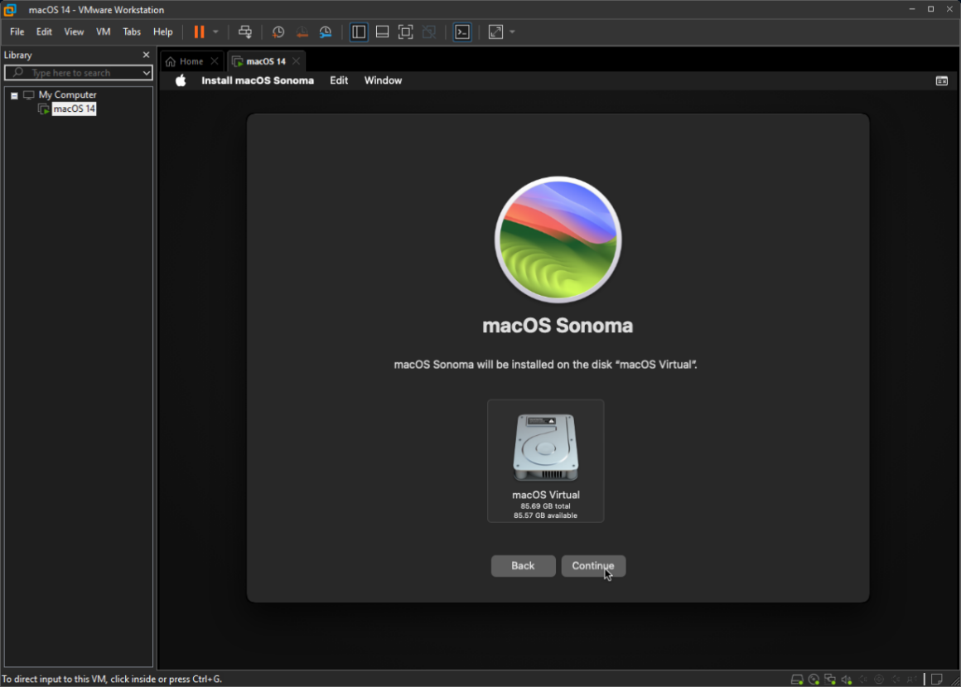The width and height of the screenshot is (961, 687).
Task: Click the VMware Workstation title bar icon
Action: (x=10, y=10)
